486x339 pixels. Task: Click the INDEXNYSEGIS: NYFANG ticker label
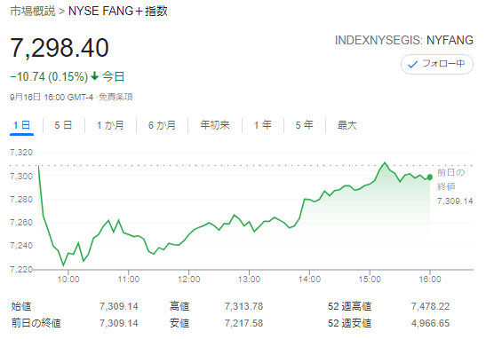point(404,40)
